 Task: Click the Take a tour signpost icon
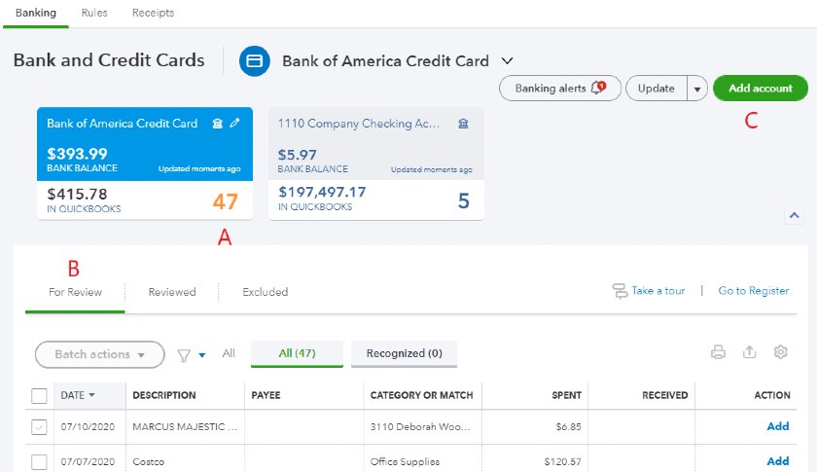pos(620,291)
